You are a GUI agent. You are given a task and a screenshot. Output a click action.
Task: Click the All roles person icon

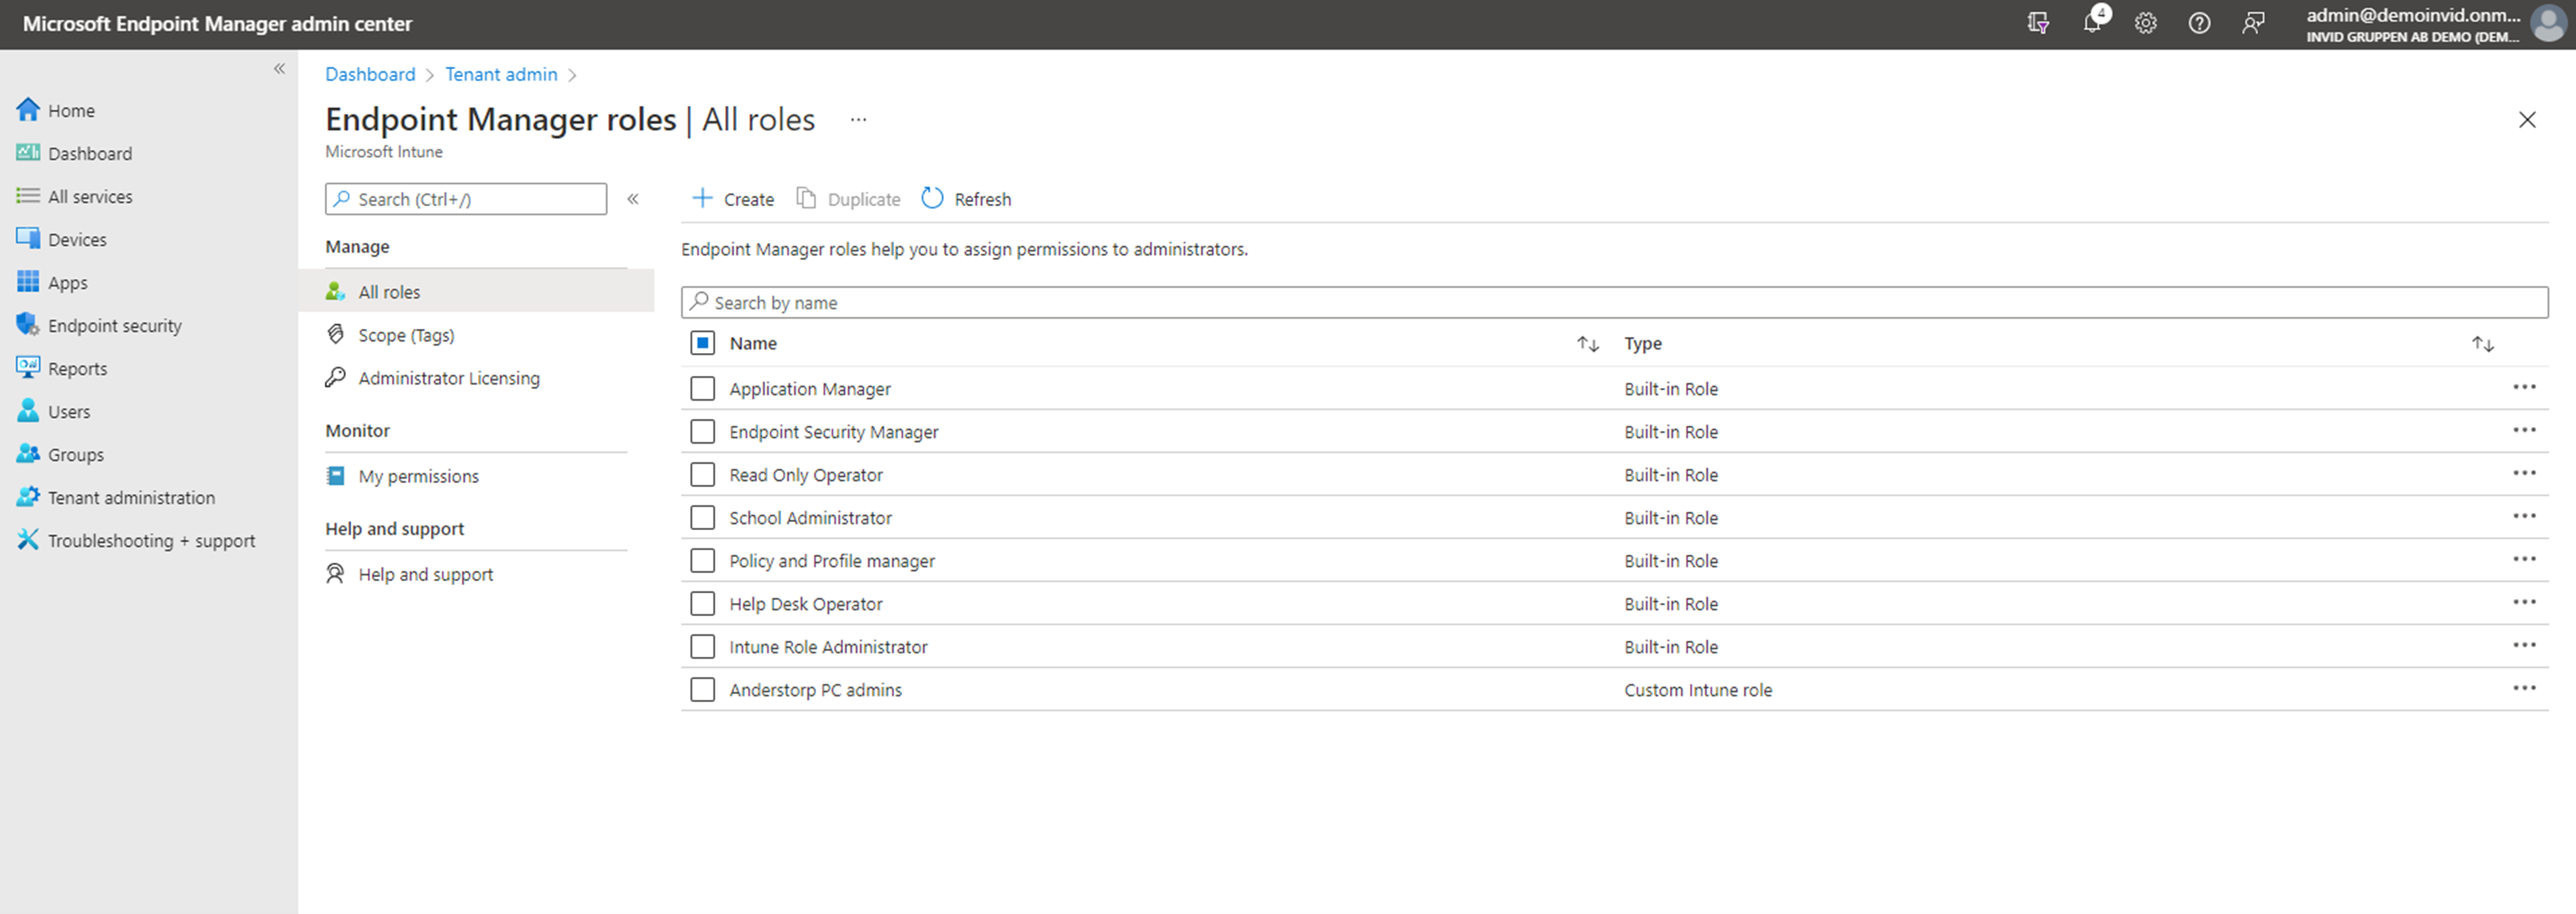[336, 291]
